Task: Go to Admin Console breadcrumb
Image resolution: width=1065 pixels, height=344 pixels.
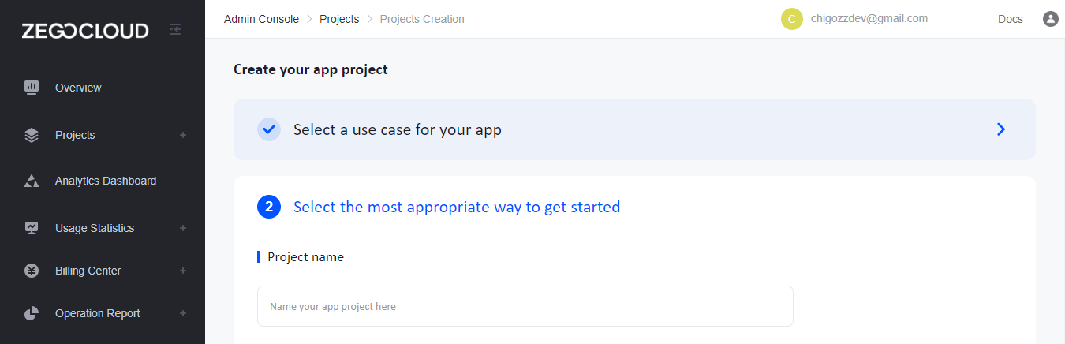Action: (x=261, y=19)
